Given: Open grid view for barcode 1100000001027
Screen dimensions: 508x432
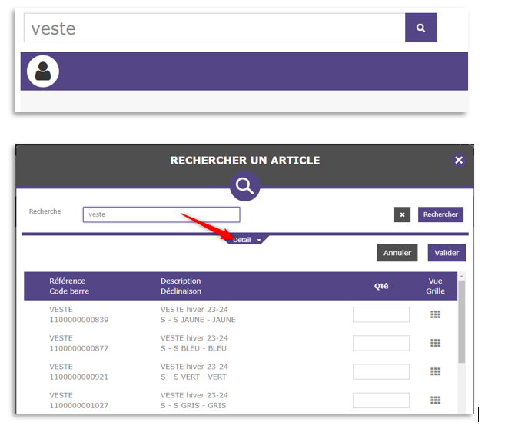Looking at the screenshot, I should [x=435, y=400].
